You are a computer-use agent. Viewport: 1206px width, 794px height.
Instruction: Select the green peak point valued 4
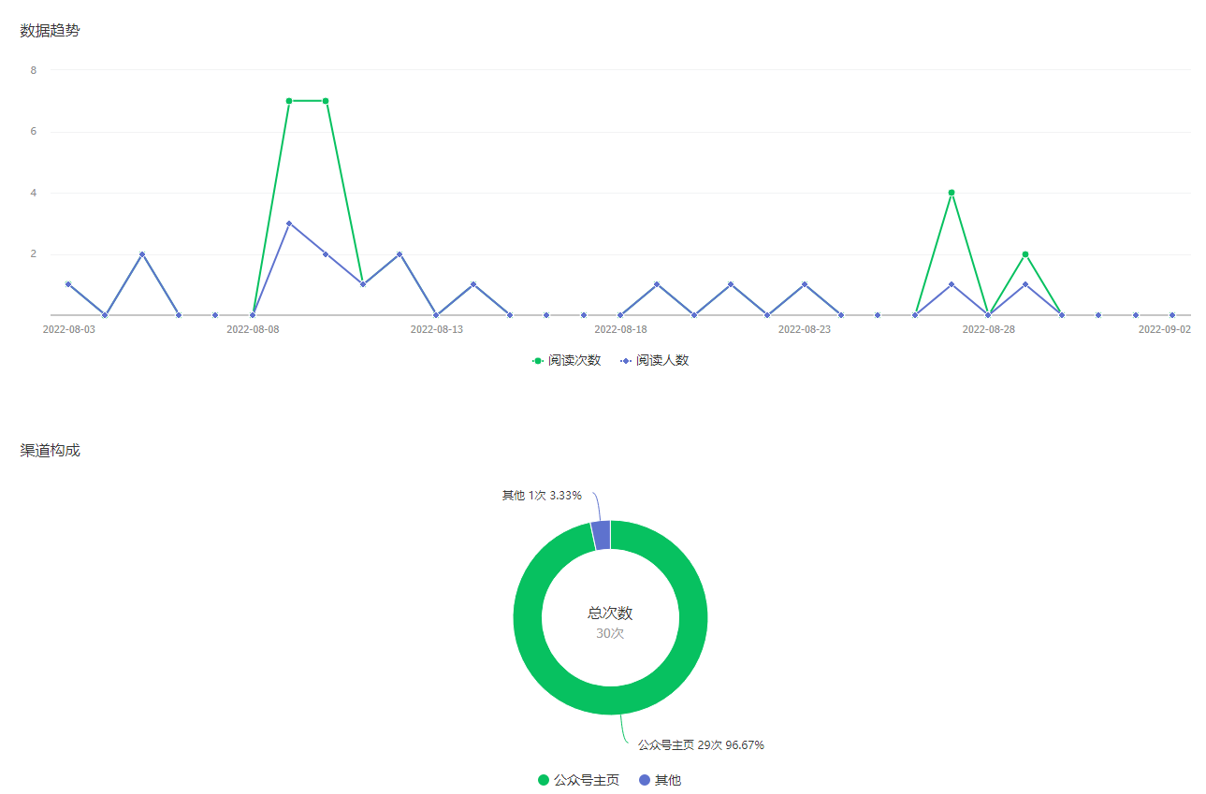[x=952, y=193]
